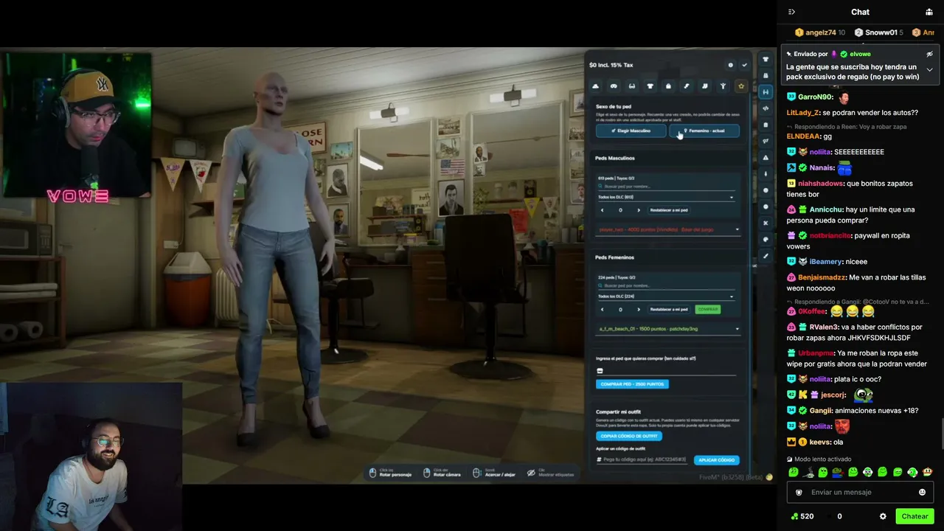Viewport: 944px width, 531px height.
Task: Click the male peds search field
Action: click(667, 186)
